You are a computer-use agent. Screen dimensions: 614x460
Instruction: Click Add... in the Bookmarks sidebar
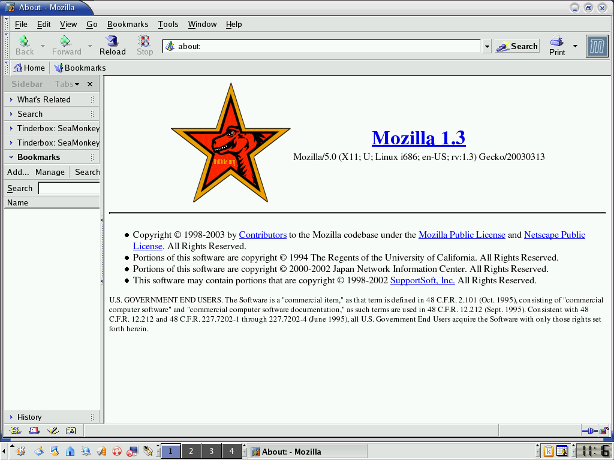point(18,172)
